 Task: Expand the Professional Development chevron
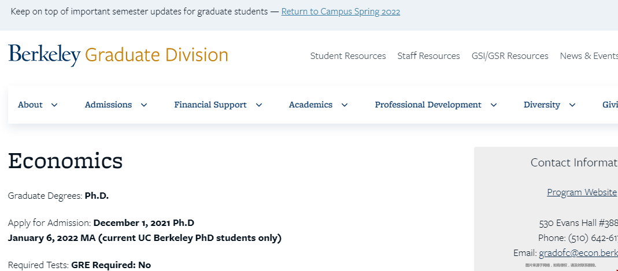click(494, 105)
